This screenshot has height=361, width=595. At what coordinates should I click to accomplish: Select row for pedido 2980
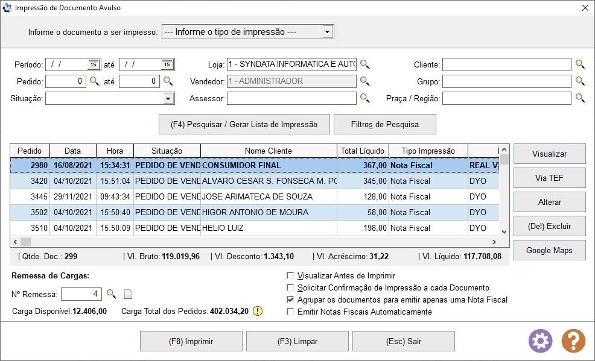(x=255, y=166)
